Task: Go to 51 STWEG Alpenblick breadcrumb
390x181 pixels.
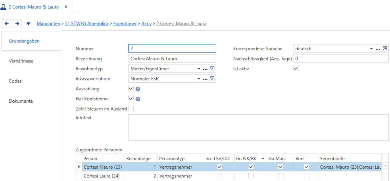Action: [87, 23]
